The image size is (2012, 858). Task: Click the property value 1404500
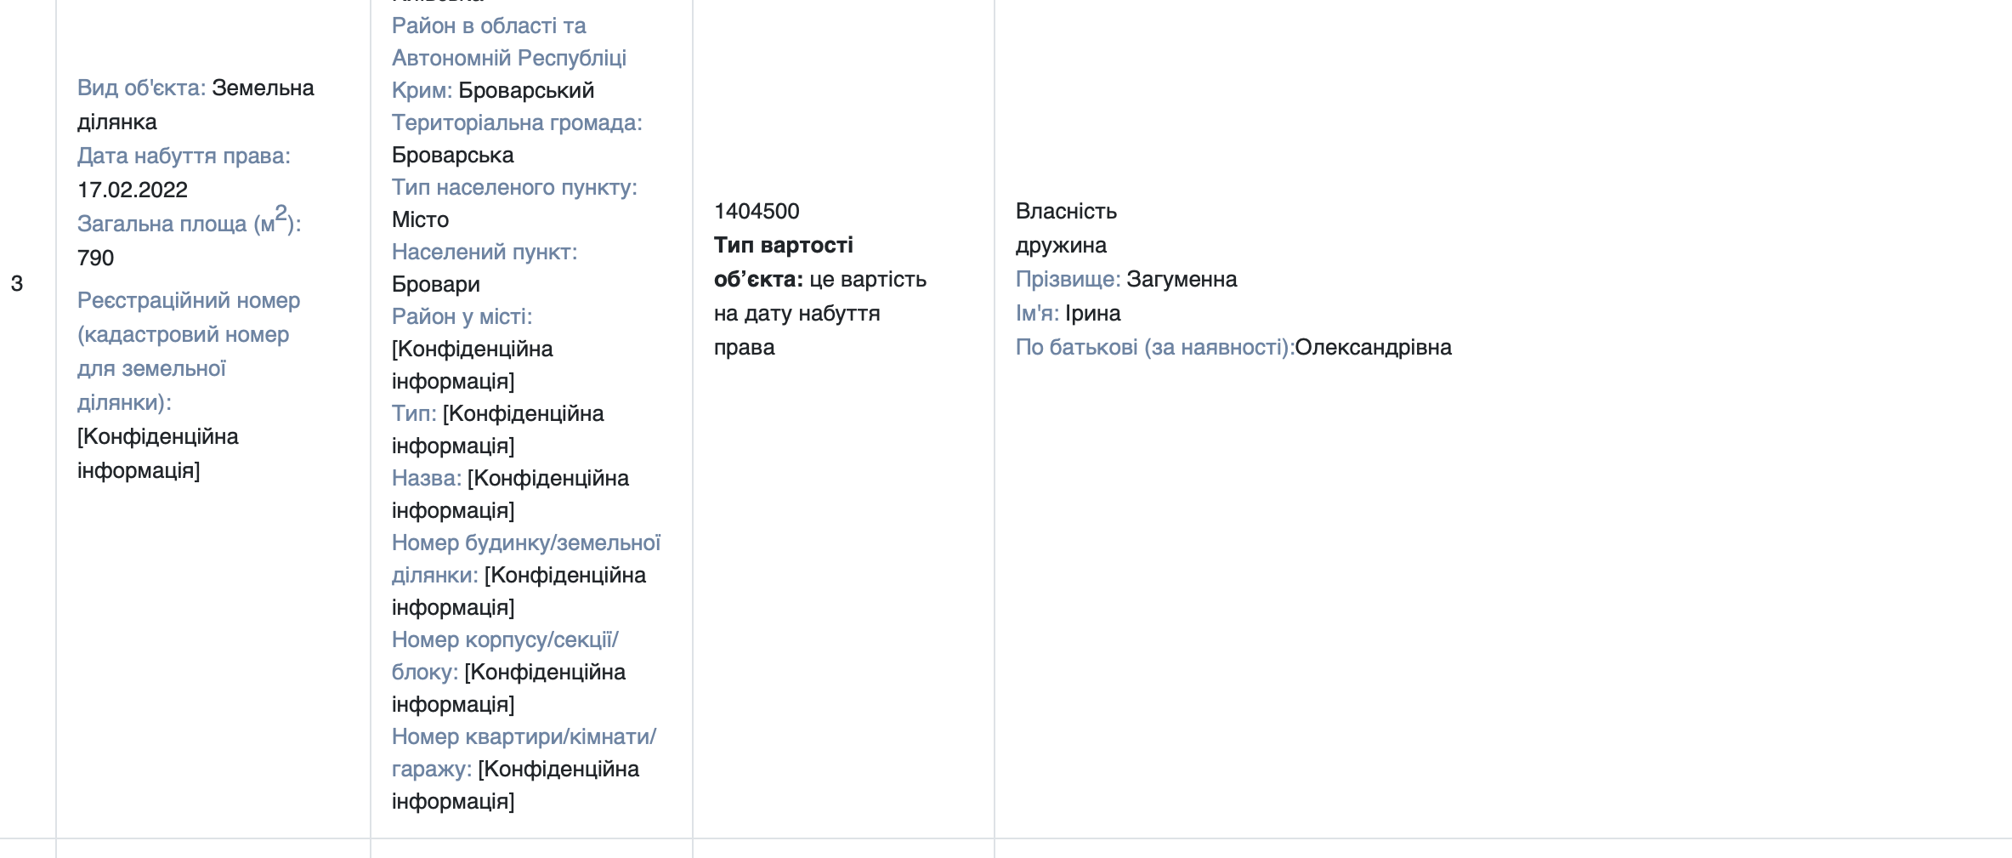click(757, 211)
